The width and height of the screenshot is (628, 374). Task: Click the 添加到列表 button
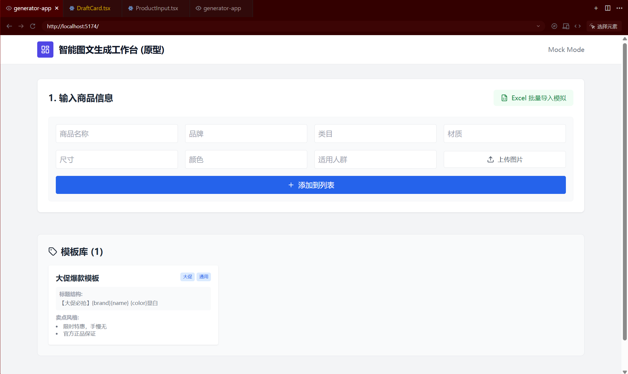coord(311,185)
